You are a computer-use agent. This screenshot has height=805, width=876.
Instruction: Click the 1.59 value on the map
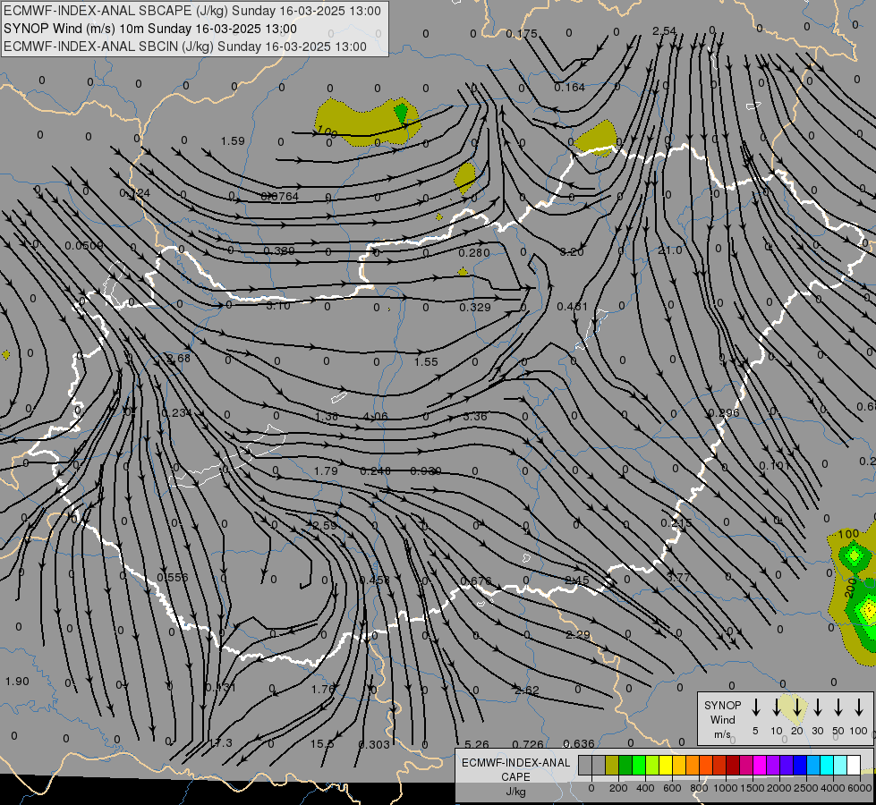tap(233, 140)
